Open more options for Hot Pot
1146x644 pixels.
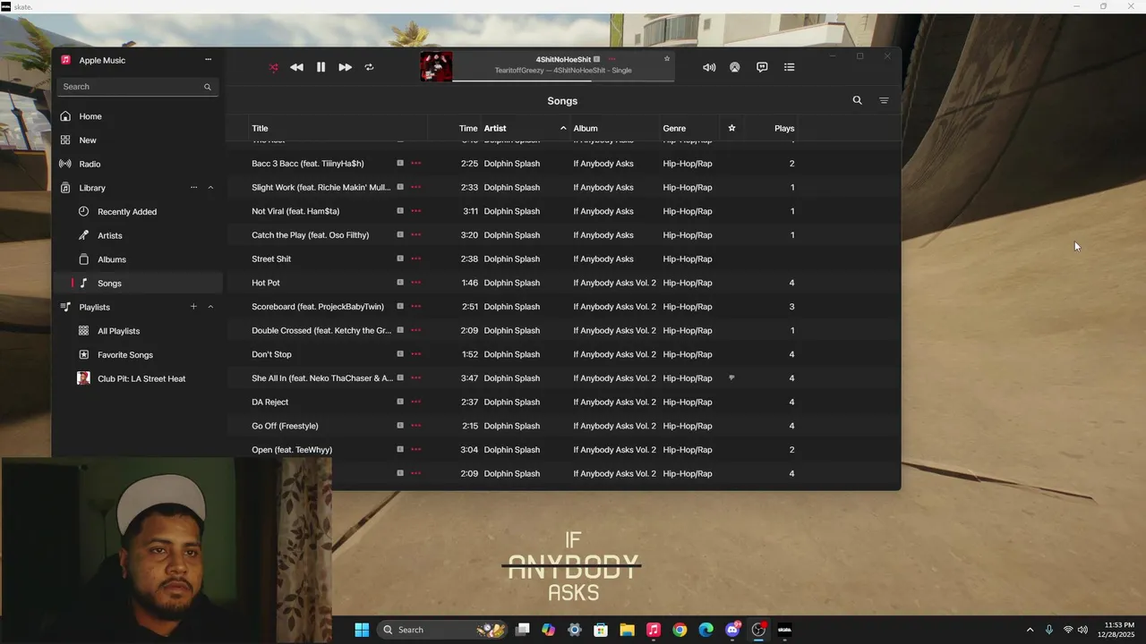(415, 283)
